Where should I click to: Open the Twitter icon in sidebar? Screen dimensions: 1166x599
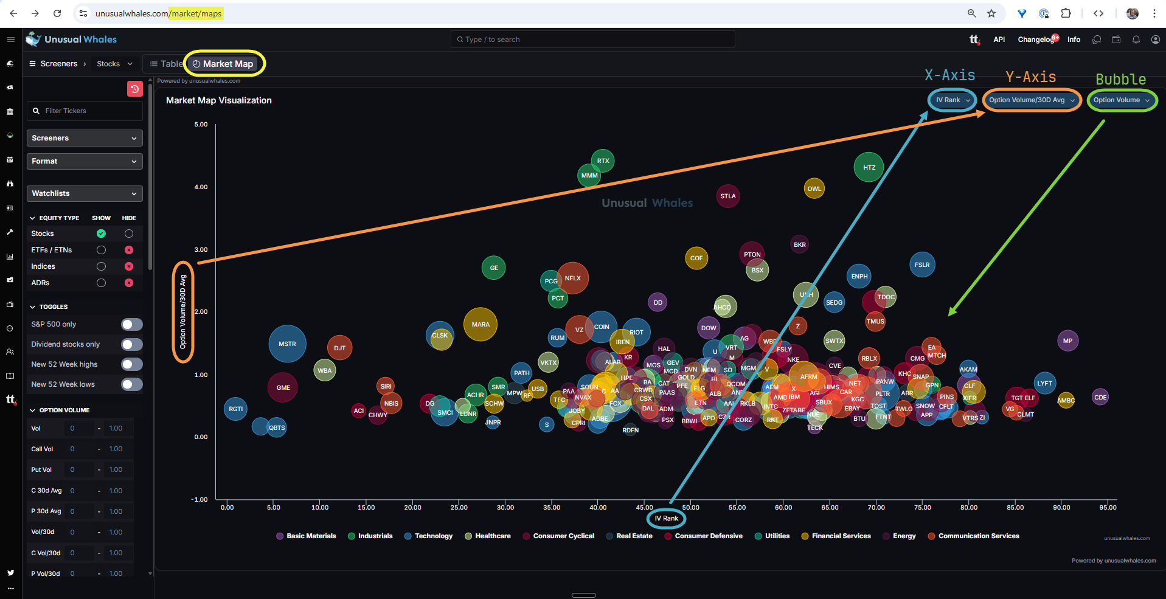10,573
